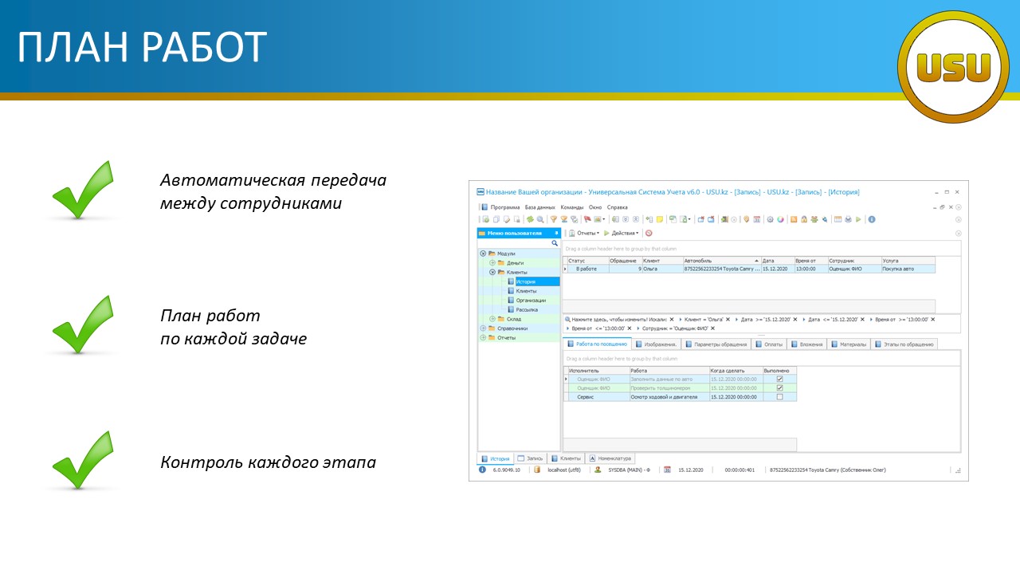
Task: Click the magnifier search icon in toolbar
Action: tap(540, 219)
